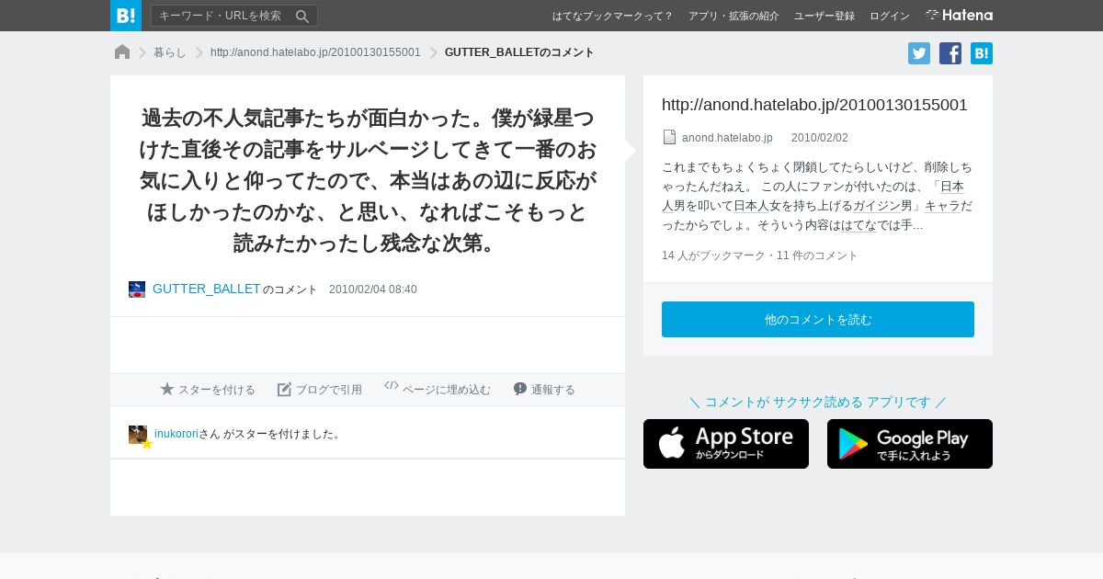Click GUTTER_BALLETのコメント breadcrumb text
Image resolution: width=1103 pixels, height=579 pixels.
click(519, 52)
